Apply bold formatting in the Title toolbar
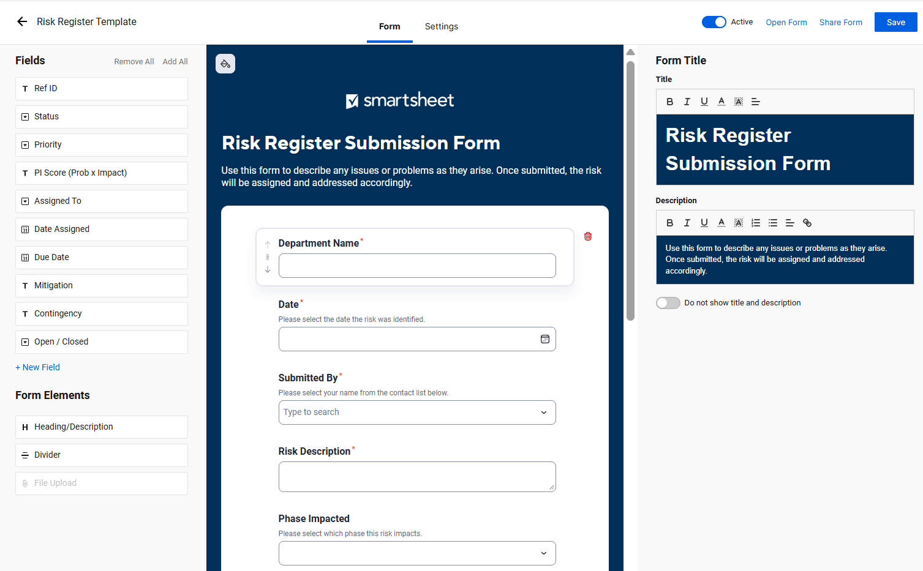This screenshot has height=571, width=923. coord(669,102)
